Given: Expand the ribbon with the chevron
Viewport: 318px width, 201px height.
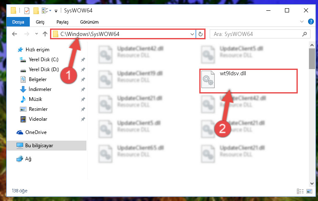Looking at the screenshot, I should [x=302, y=22].
